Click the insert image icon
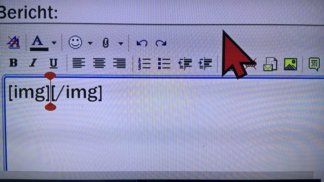The height and width of the screenshot is (182, 324). click(x=290, y=64)
